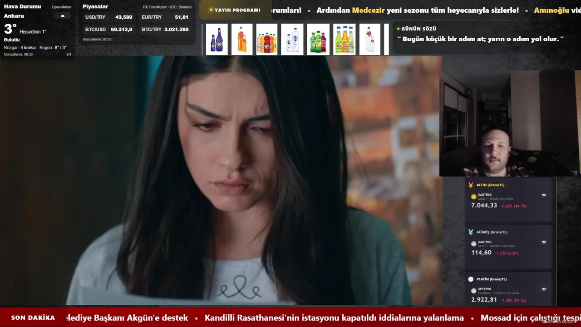Click the Mossad headline in news ticker
581x327 pixels.
531,318
